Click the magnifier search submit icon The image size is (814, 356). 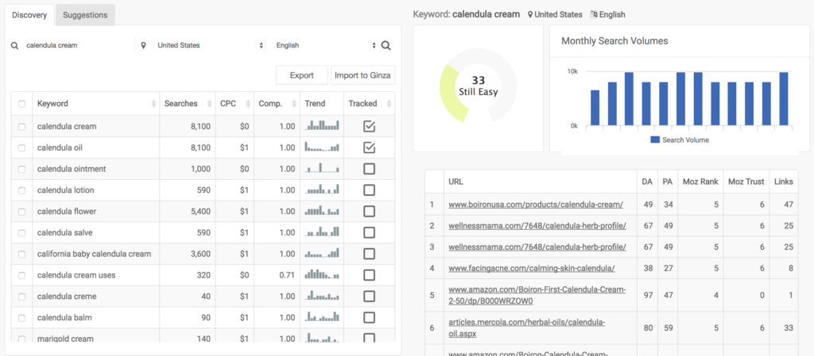[386, 45]
